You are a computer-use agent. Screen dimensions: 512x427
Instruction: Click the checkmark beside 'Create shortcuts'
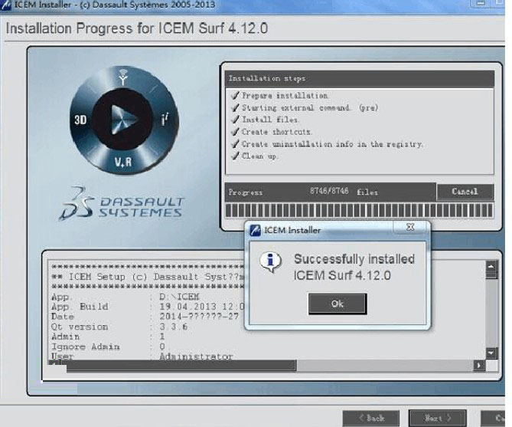tap(235, 132)
